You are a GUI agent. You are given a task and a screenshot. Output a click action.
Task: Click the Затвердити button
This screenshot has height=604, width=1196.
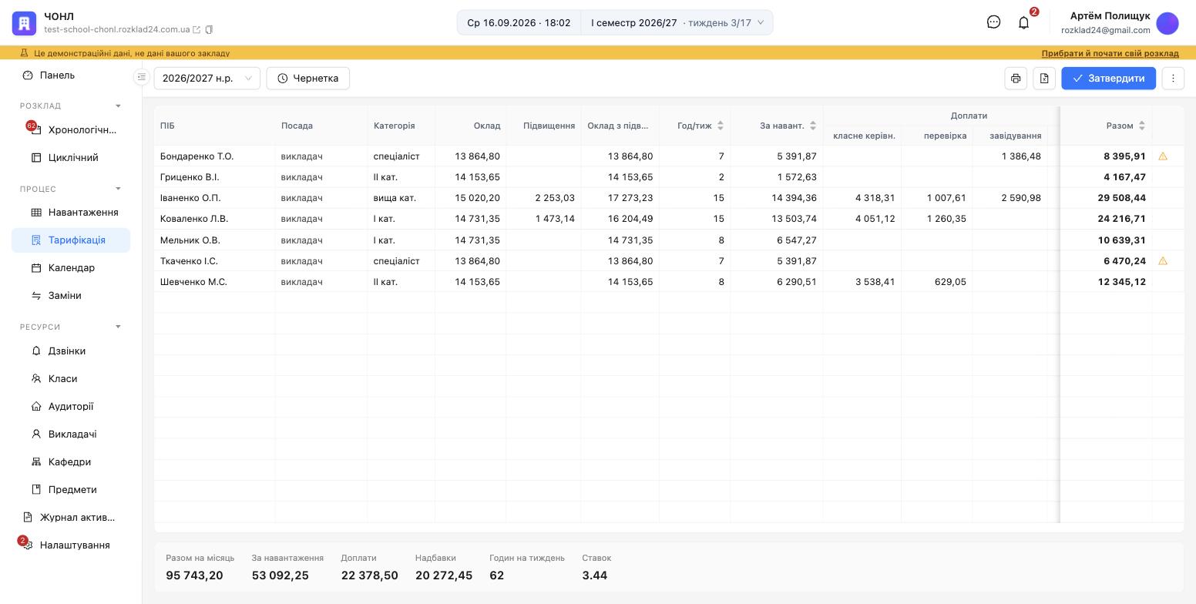pos(1108,79)
